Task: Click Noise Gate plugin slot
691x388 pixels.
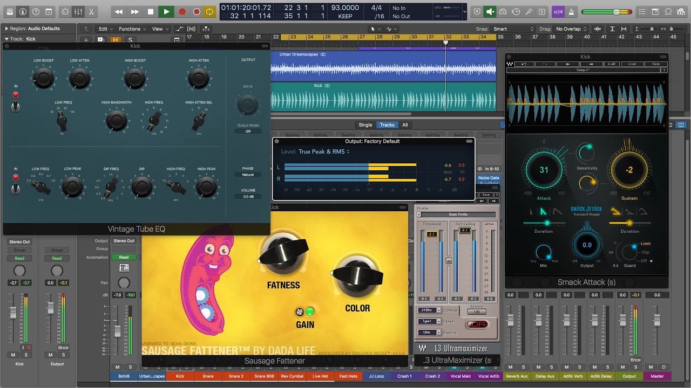Action: click(489, 178)
